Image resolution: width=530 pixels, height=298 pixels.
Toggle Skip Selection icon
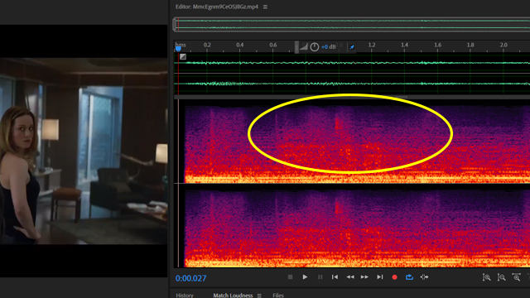pyautogui.click(x=424, y=277)
